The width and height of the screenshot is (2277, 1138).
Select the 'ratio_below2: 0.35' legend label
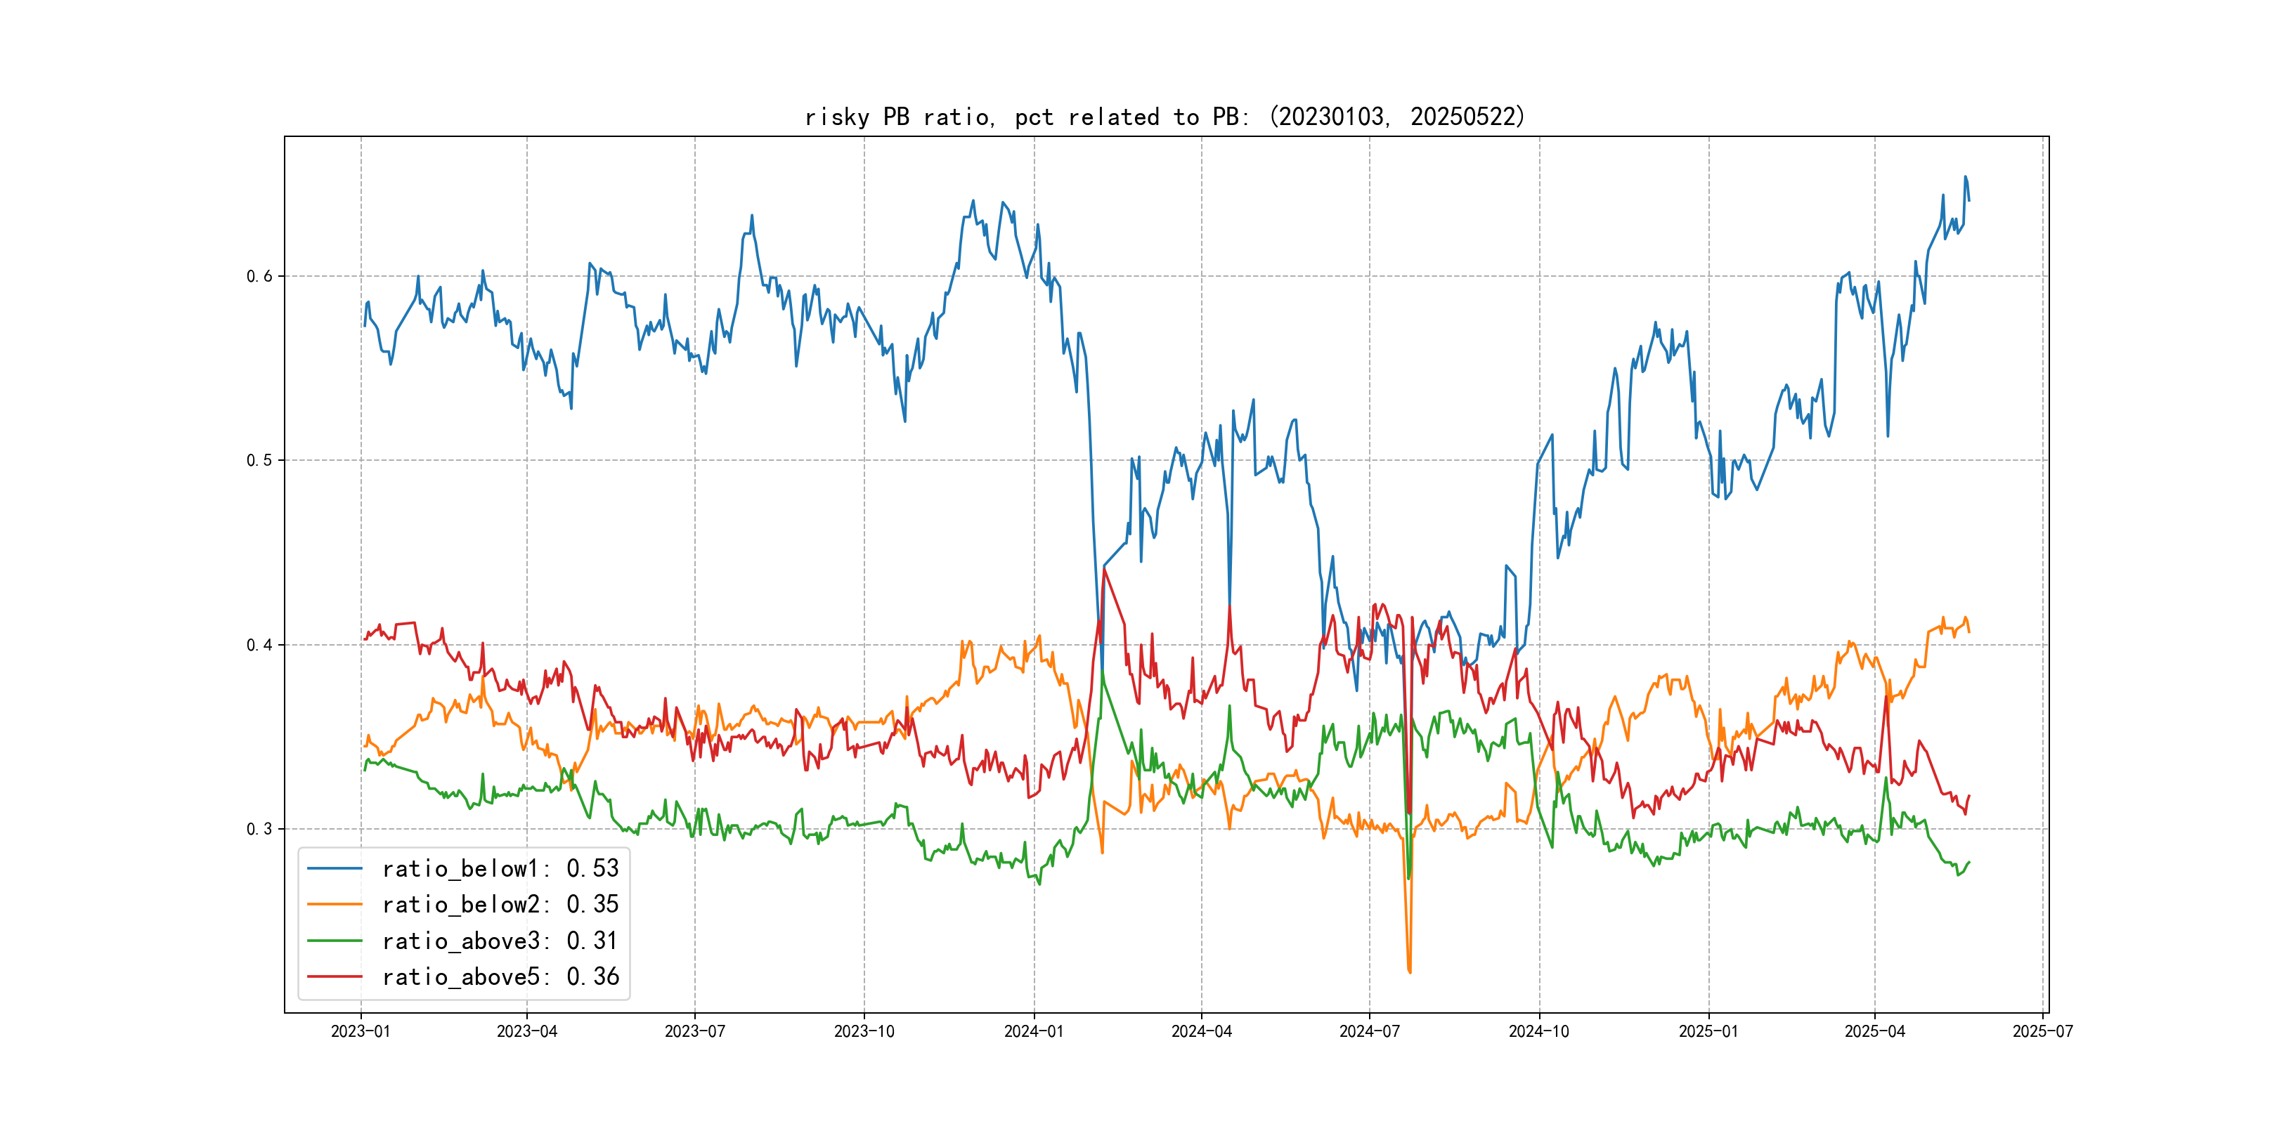[500, 905]
